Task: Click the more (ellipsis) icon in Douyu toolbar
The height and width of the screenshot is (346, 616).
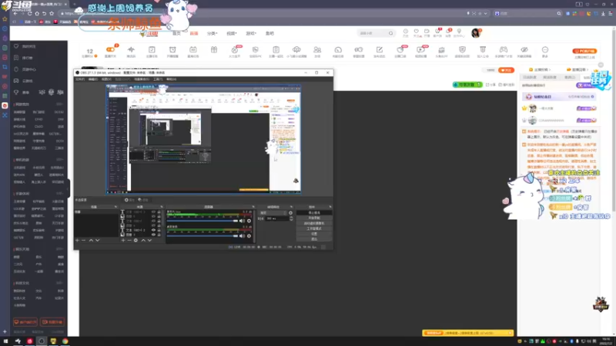Action: (545, 51)
